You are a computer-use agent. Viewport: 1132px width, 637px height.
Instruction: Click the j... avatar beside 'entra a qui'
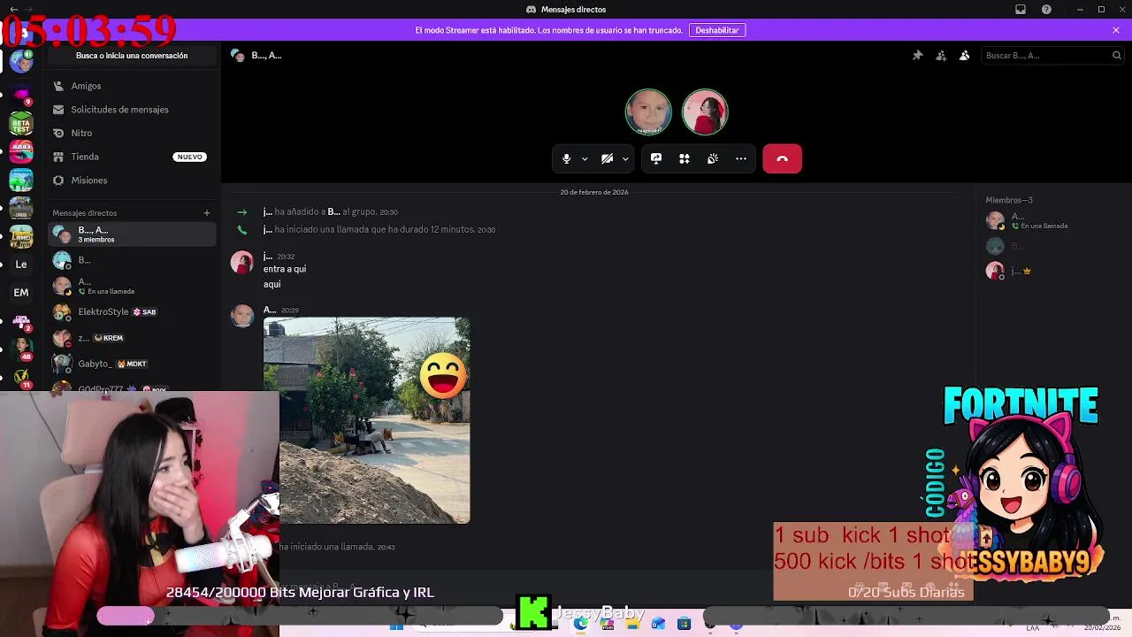(x=241, y=263)
